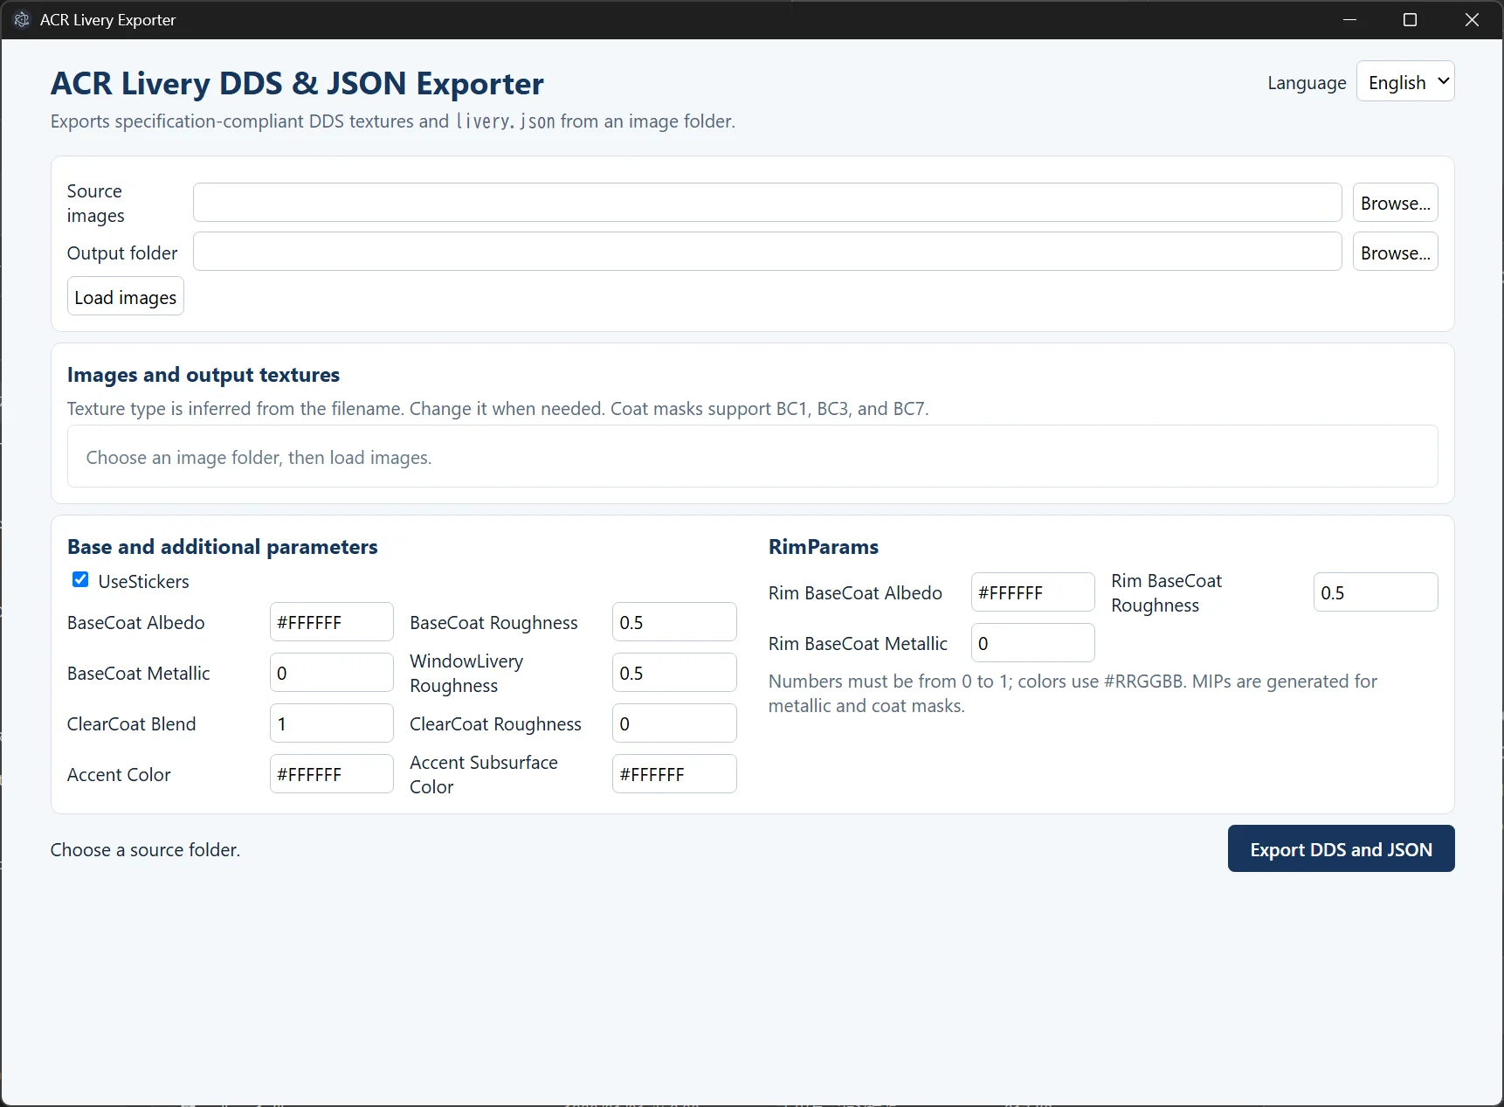Click Browse next to Source images
The height and width of the screenshot is (1107, 1504).
pos(1395,203)
